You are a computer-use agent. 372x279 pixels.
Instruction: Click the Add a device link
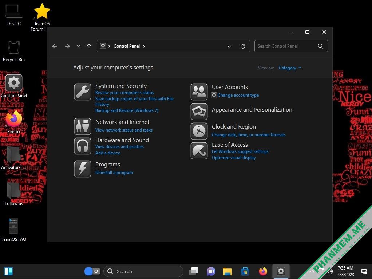(108, 153)
